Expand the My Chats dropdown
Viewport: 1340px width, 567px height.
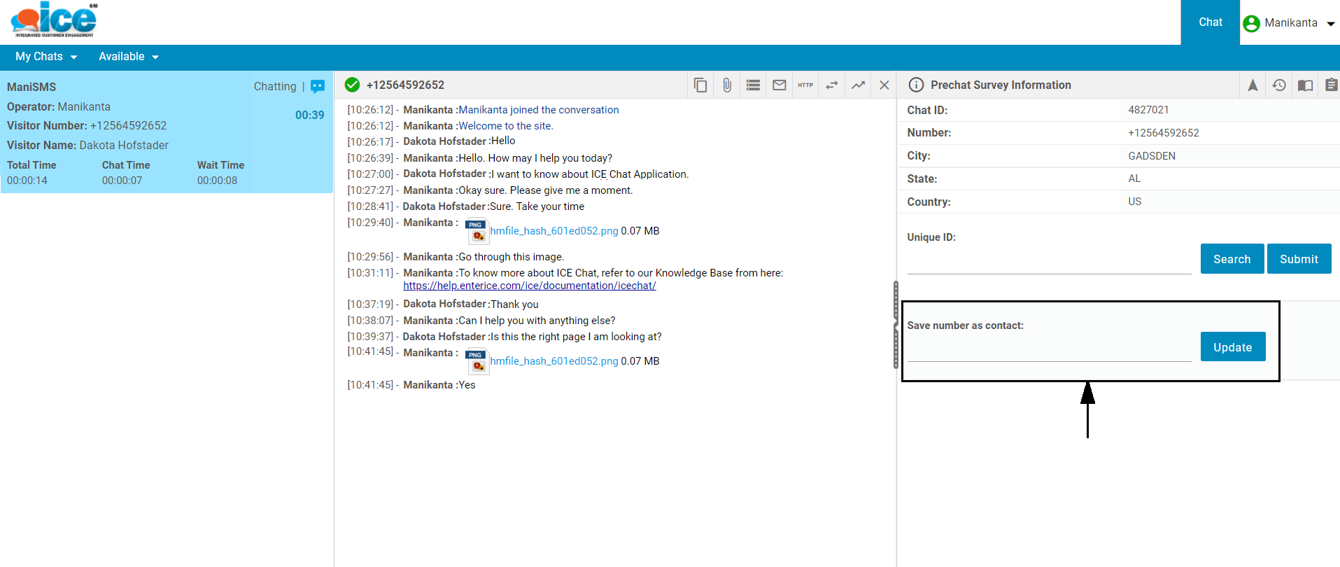(x=46, y=57)
